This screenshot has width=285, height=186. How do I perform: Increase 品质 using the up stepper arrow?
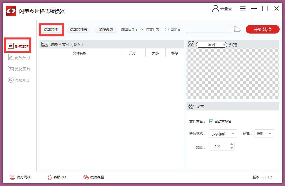[231, 145]
